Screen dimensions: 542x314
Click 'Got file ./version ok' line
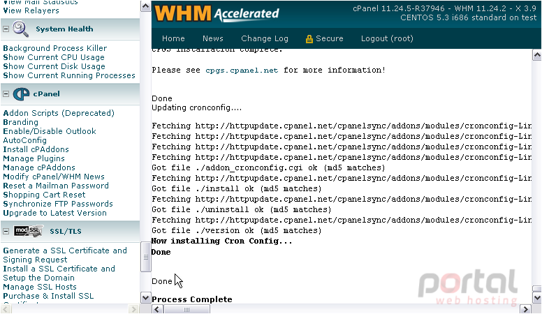coord(237,230)
